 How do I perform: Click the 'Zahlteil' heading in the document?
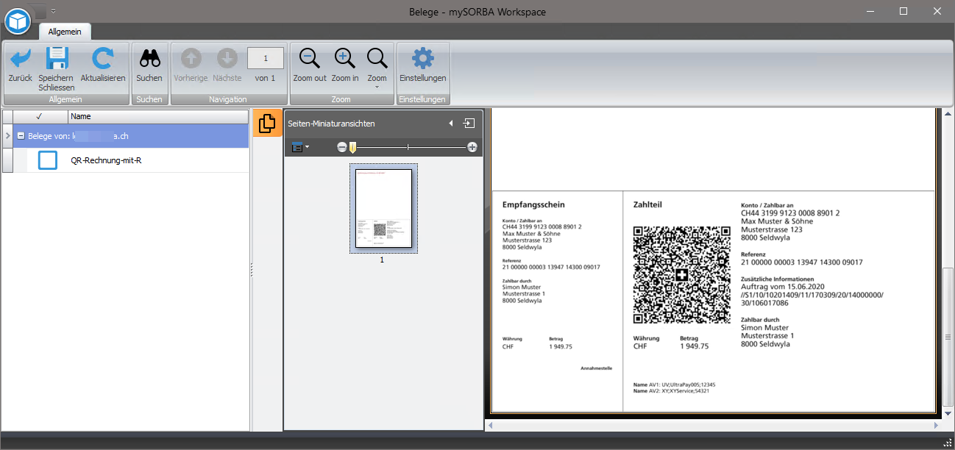(647, 204)
